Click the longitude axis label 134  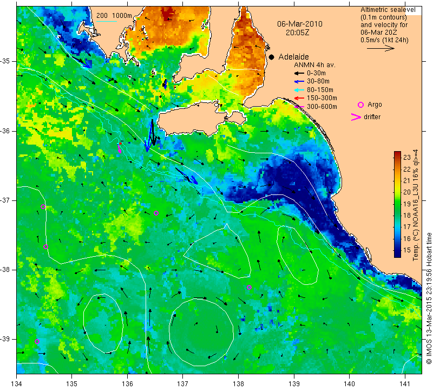(17, 383)
